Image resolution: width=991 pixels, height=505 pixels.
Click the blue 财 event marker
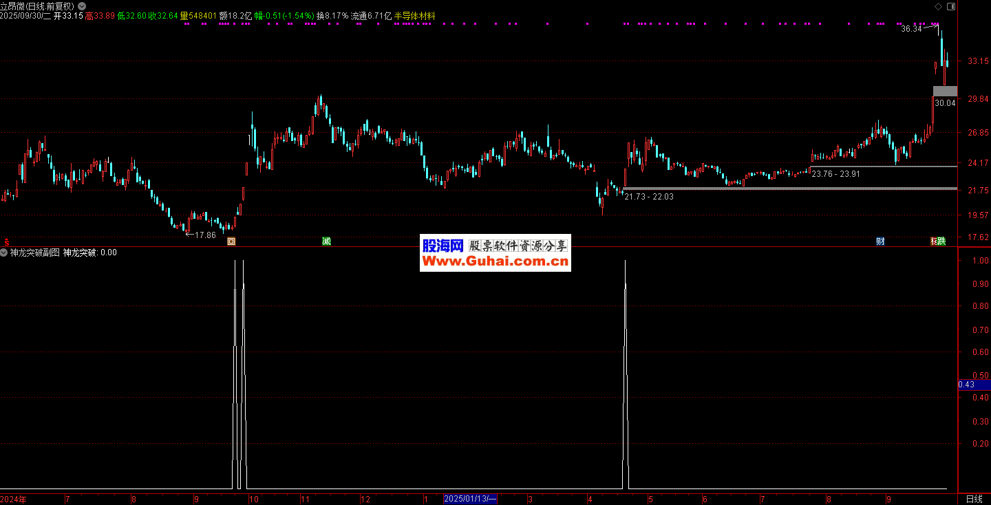880,241
